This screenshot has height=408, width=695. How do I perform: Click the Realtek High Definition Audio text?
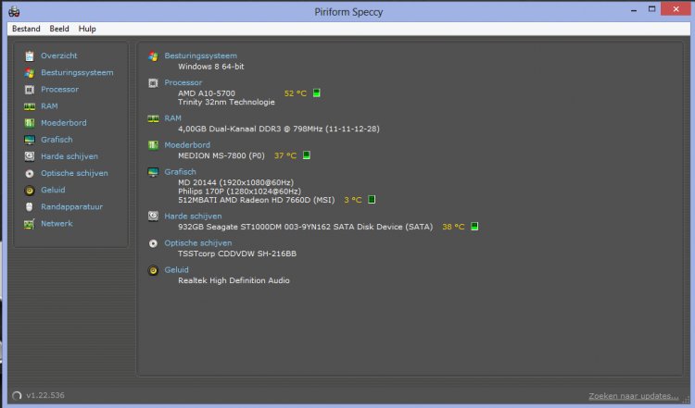pos(234,280)
